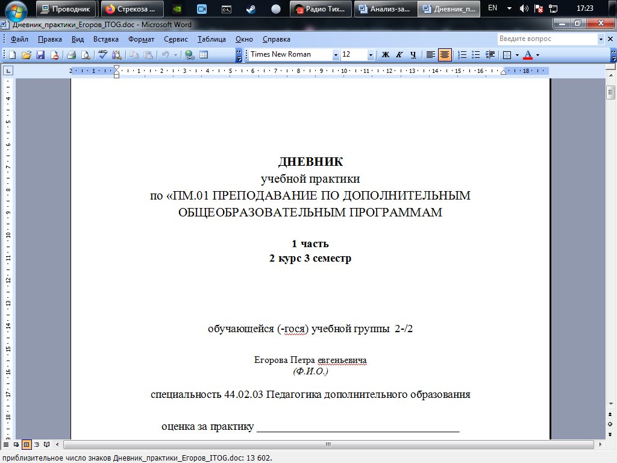Save the document with the floppy icon

(40, 55)
